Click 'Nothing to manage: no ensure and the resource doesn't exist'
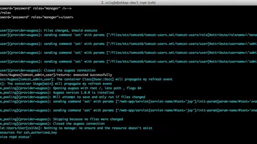 point(98,128)
